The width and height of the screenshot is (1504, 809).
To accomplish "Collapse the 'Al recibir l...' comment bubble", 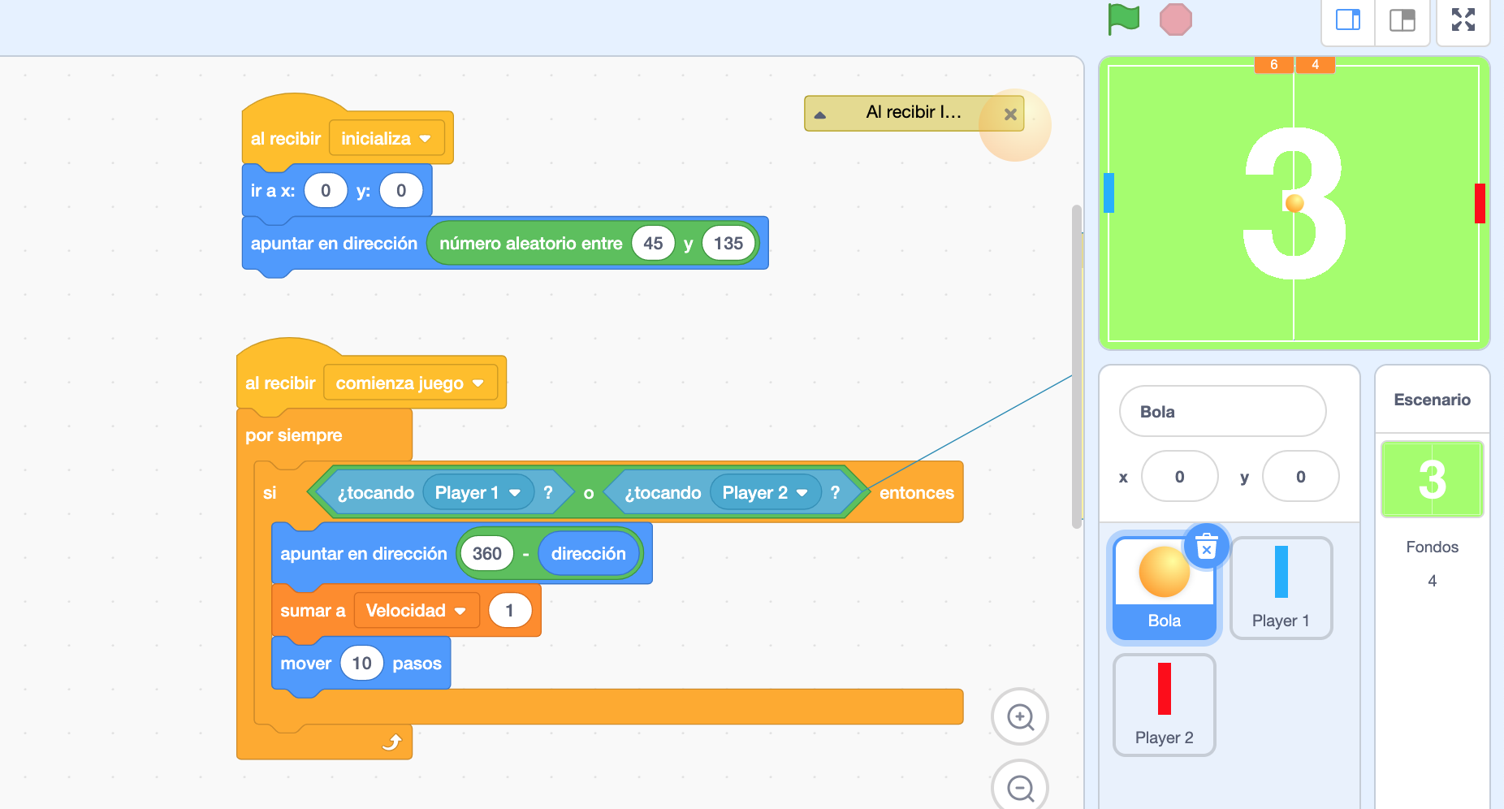I will (x=822, y=114).
